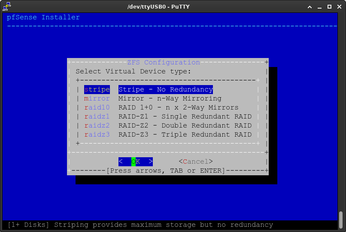Click the 'ZFS Configuration' dialog title
Screen dimensions: 346x232
[164, 62]
